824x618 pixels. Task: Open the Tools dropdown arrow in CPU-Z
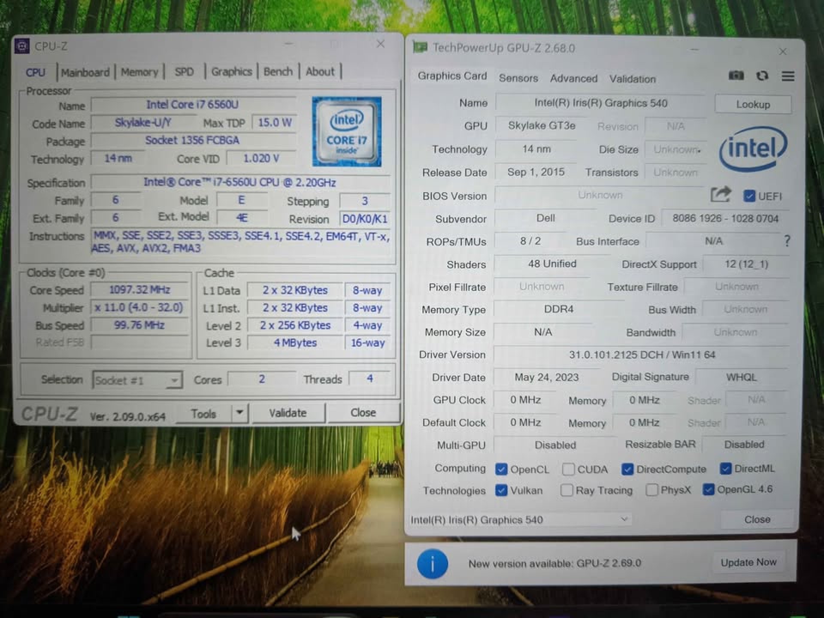pos(240,413)
